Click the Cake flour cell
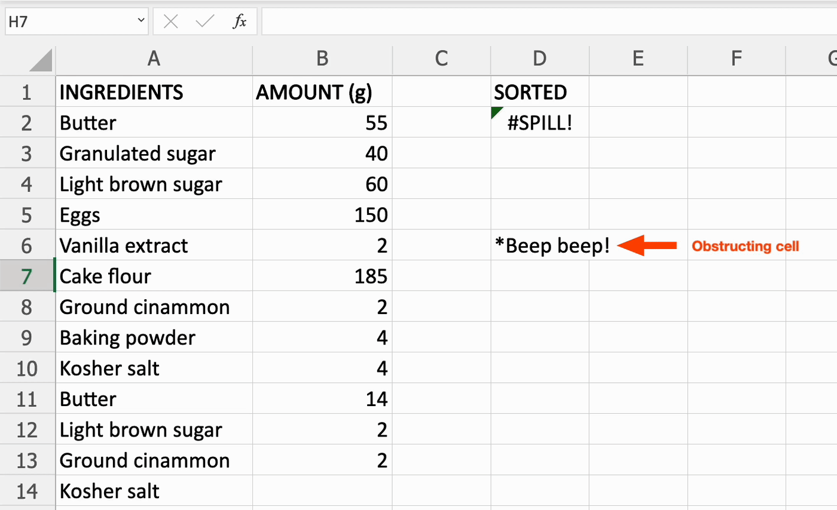Screen dimensions: 837x510 coord(154,276)
